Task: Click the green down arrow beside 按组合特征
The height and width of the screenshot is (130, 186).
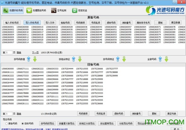Action: coord(80,59)
